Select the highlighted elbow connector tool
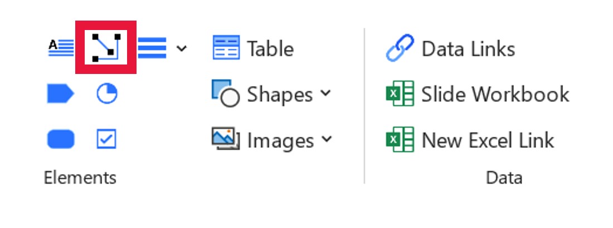This screenshot has width=613, height=228. pos(106,48)
